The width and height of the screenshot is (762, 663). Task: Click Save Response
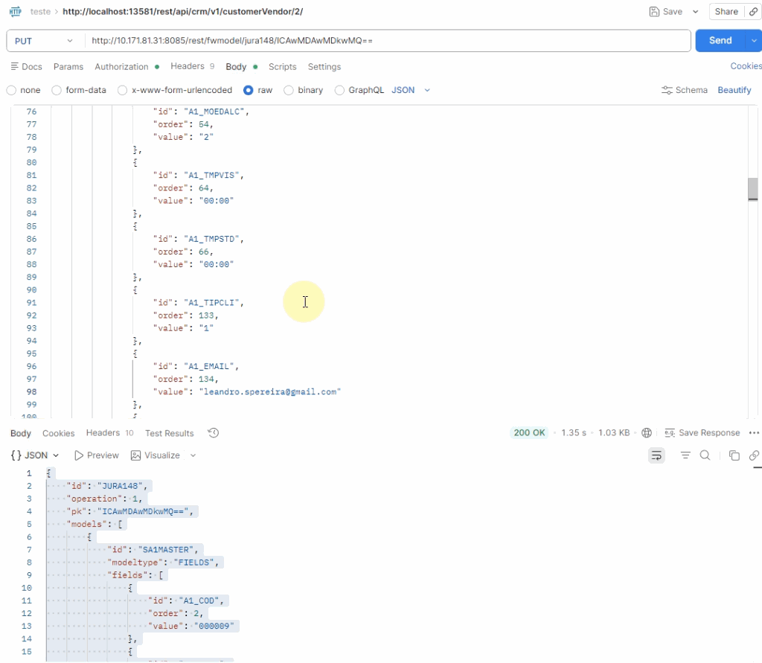702,432
